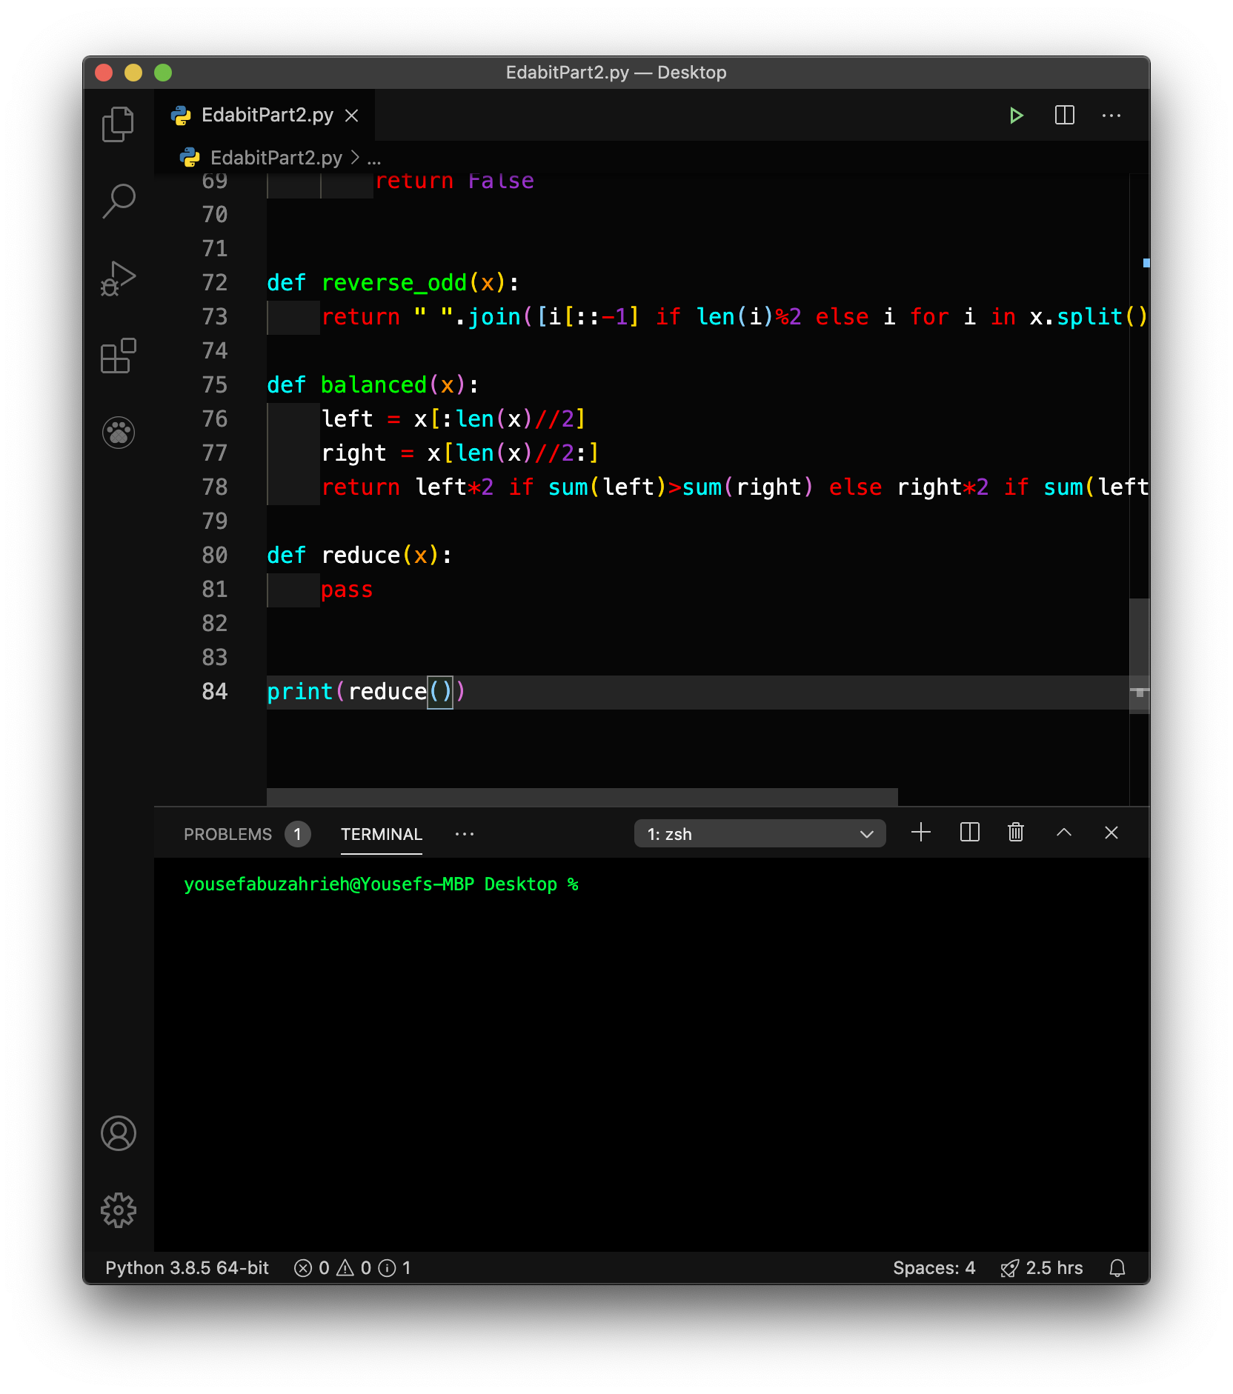The image size is (1233, 1394).
Task: Open the Manage settings gear
Action: tap(118, 1210)
